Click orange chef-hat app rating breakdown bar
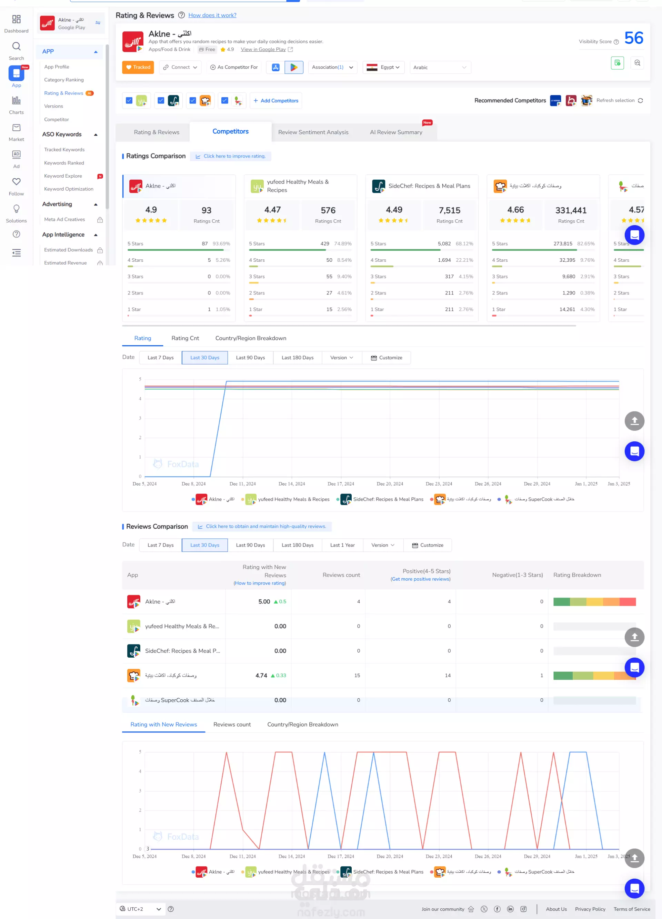 (594, 676)
